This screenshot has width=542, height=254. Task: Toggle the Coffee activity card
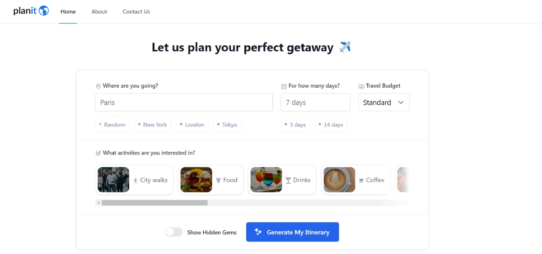[355, 180]
